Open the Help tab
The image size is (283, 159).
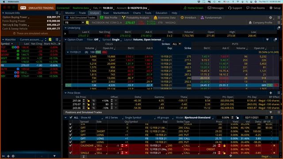(x=174, y=13)
